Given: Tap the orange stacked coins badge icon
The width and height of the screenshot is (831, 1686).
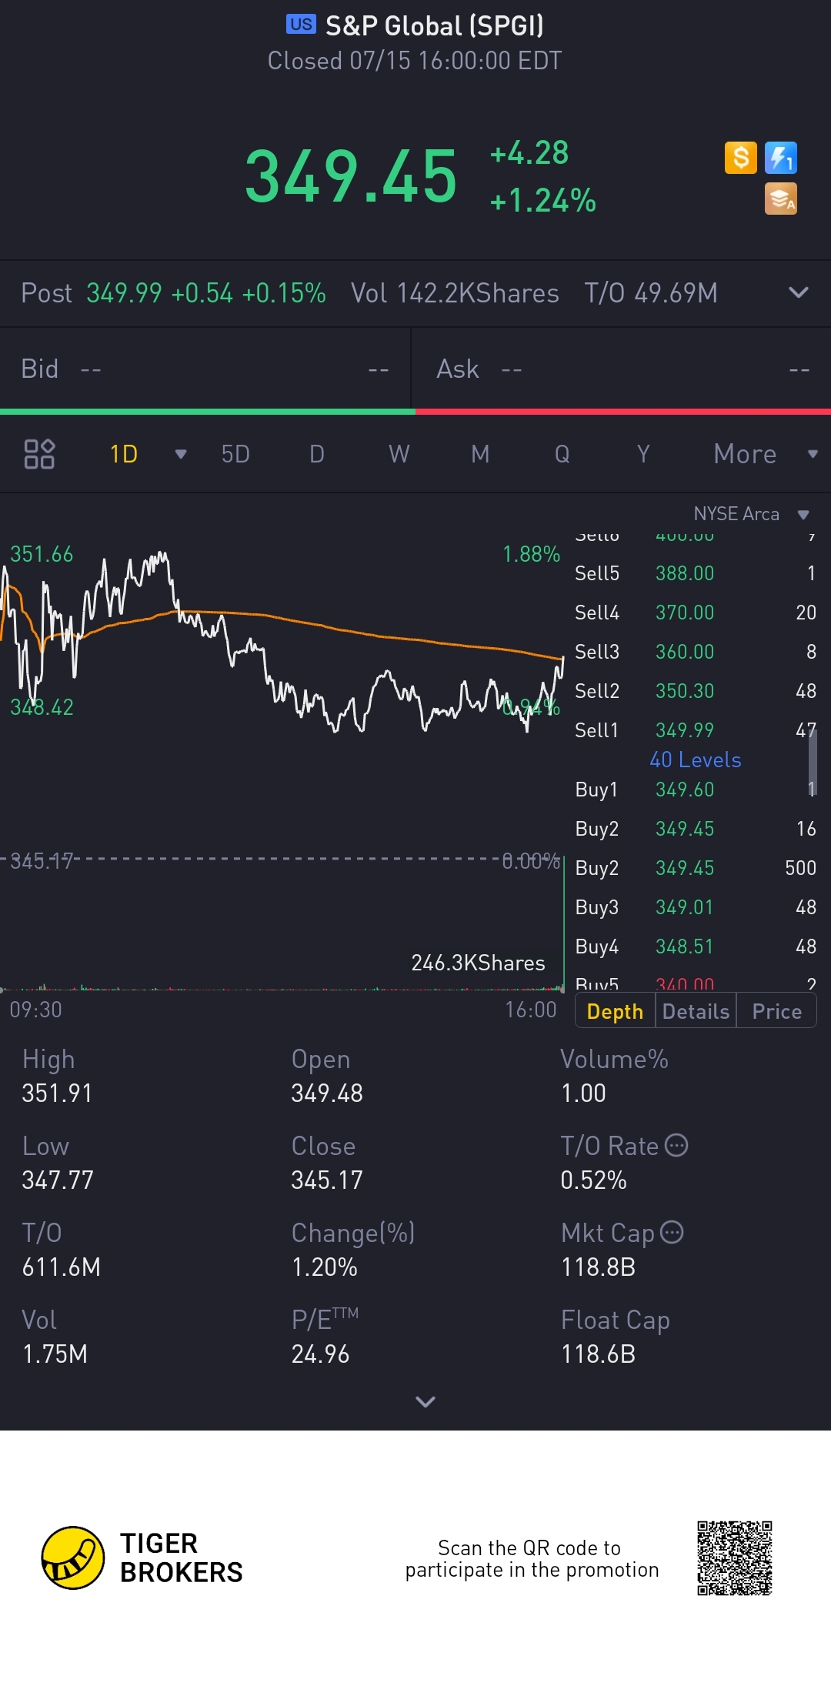Looking at the screenshot, I should (781, 199).
